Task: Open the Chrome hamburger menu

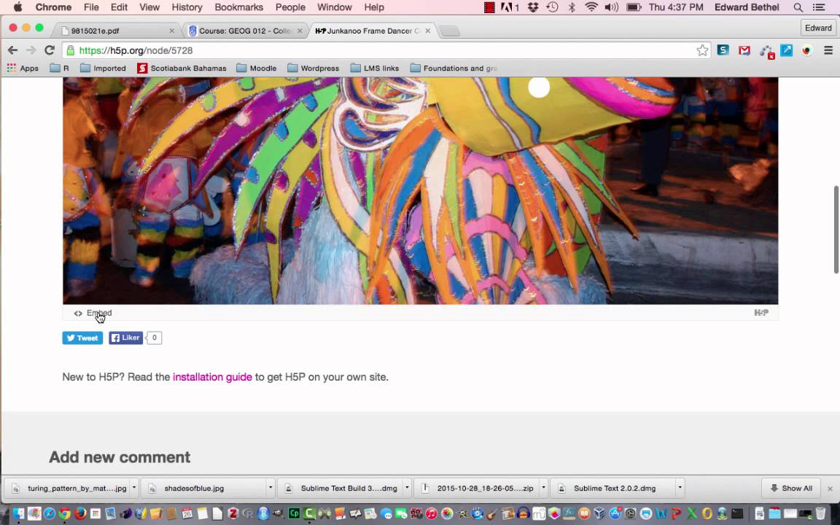Action: click(828, 50)
